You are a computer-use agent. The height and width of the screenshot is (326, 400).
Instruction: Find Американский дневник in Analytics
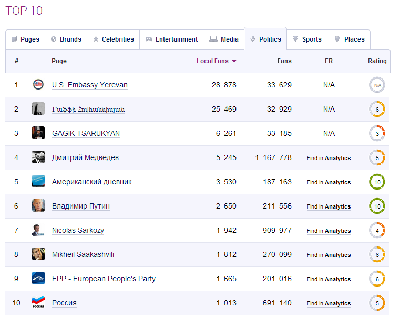coord(329,183)
